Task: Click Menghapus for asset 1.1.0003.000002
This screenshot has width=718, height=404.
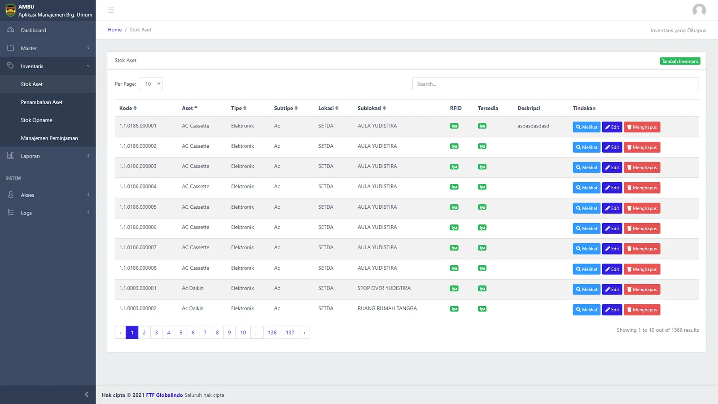Action: [642, 310]
